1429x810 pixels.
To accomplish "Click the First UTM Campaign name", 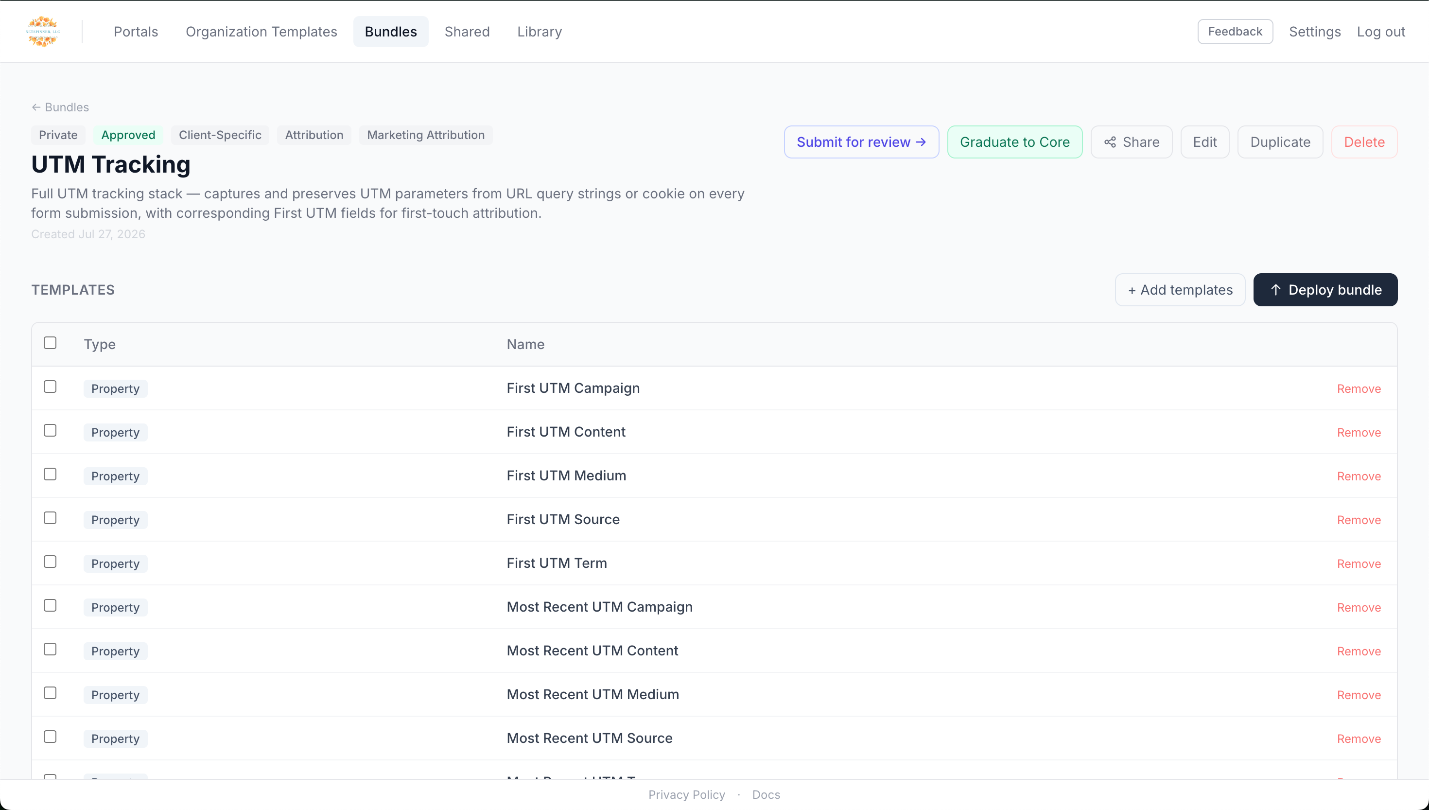I will [x=573, y=388].
